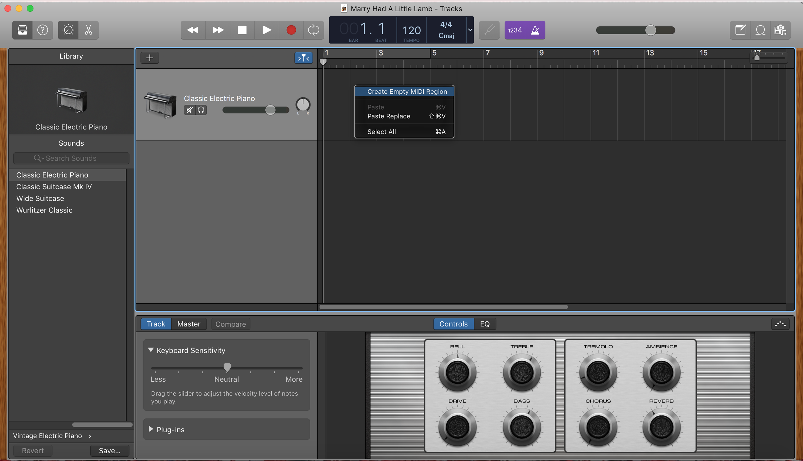Screen dimensions: 803x461
Task: Toggle the Catch Playhead button
Action: (303, 58)
